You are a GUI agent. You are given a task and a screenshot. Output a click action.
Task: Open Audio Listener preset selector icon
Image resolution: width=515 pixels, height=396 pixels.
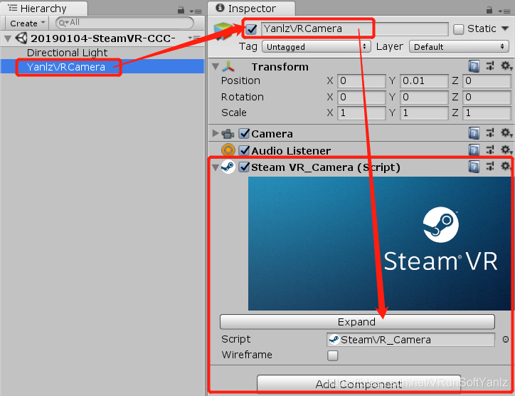[490, 150]
